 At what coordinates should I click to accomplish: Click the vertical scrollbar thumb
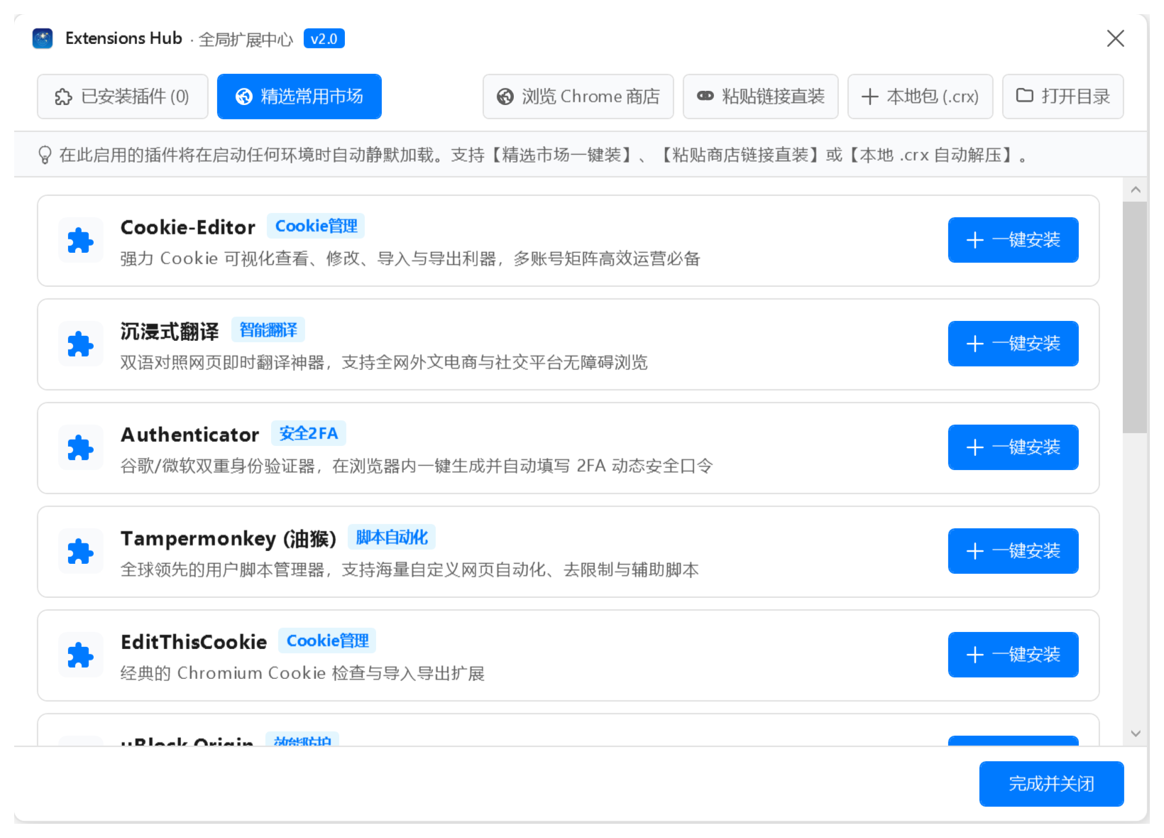[1135, 317]
